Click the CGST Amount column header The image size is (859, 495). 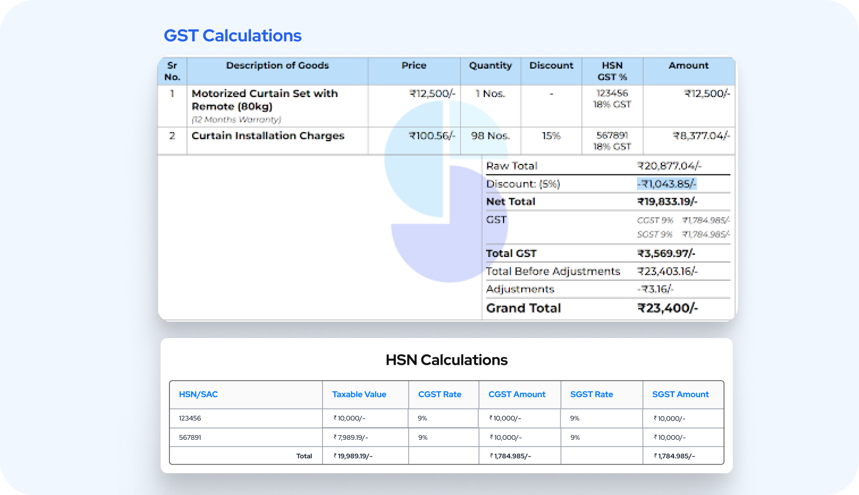(x=517, y=394)
